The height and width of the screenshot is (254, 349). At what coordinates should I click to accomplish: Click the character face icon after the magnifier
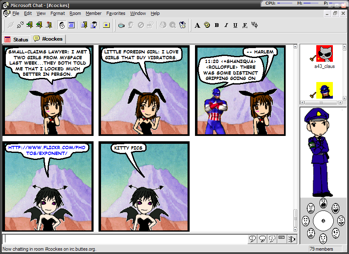click(x=183, y=25)
